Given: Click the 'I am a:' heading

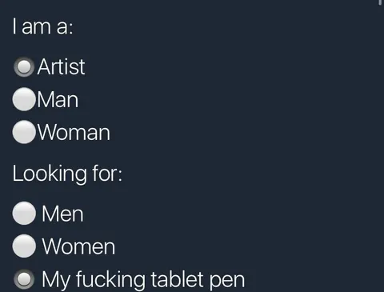Looking at the screenshot, I should 42,26.
